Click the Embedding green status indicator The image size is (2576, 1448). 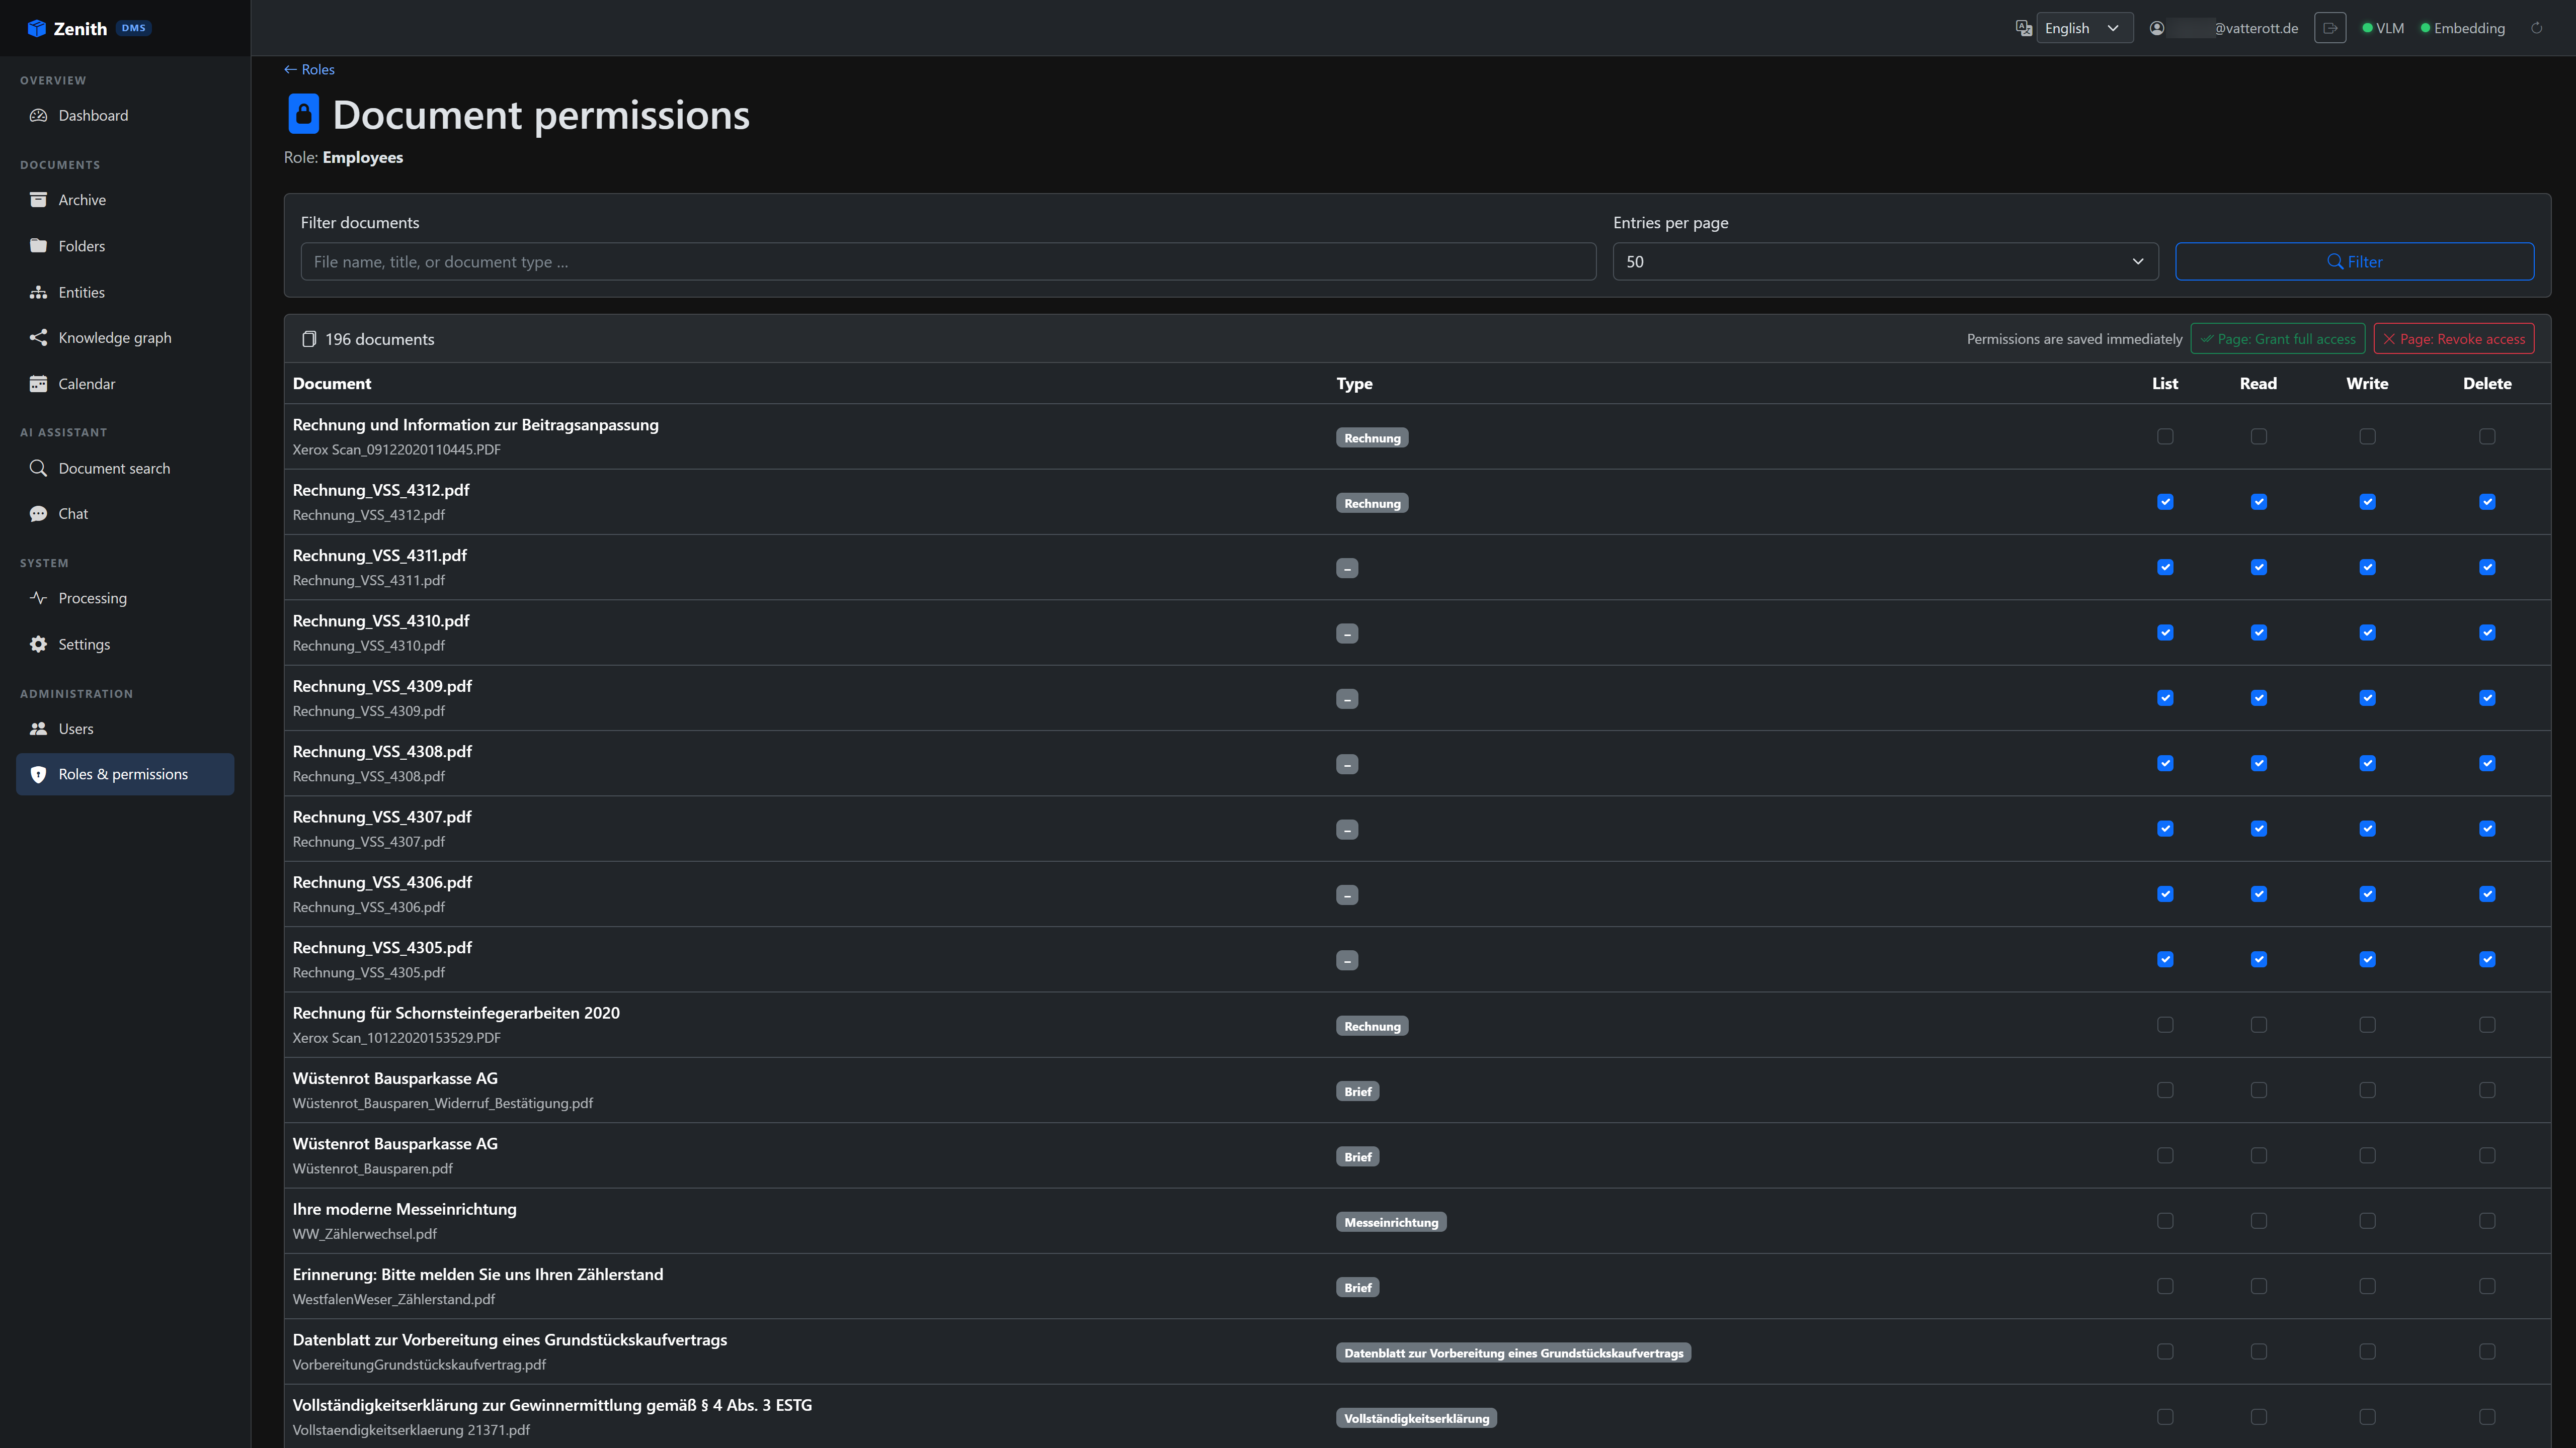click(x=2425, y=28)
